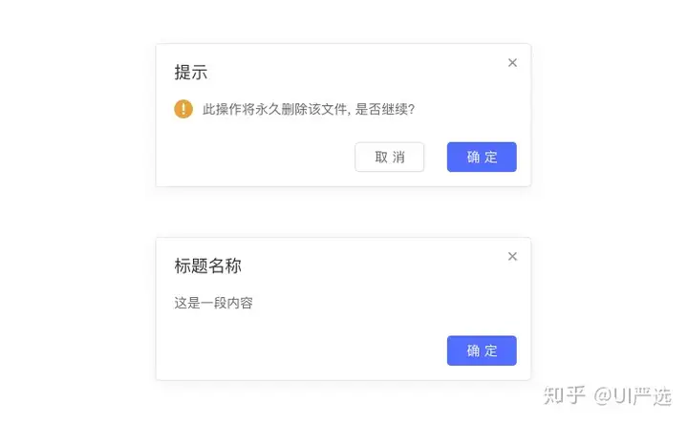Image resolution: width=688 pixels, height=424 pixels.
Task: Click the orange warning exclamation icon
Action: coord(183,109)
